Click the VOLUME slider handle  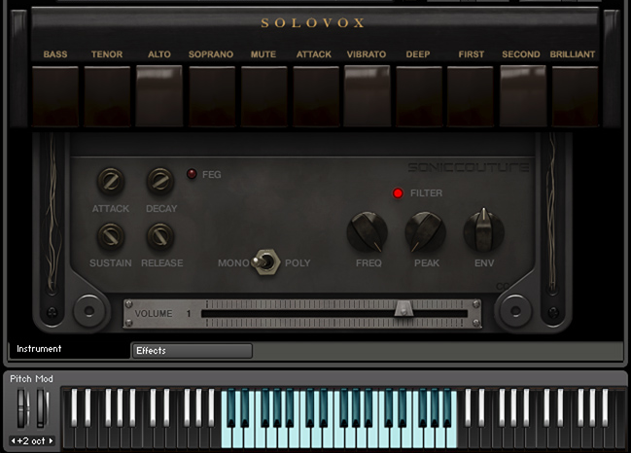[403, 308]
